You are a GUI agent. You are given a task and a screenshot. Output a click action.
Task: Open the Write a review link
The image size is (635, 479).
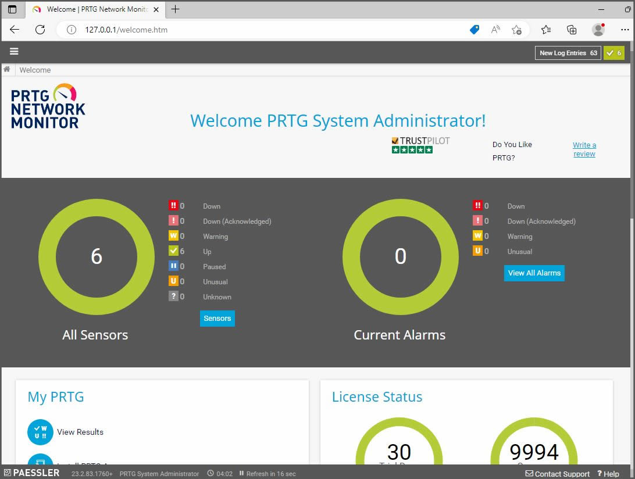point(584,149)
